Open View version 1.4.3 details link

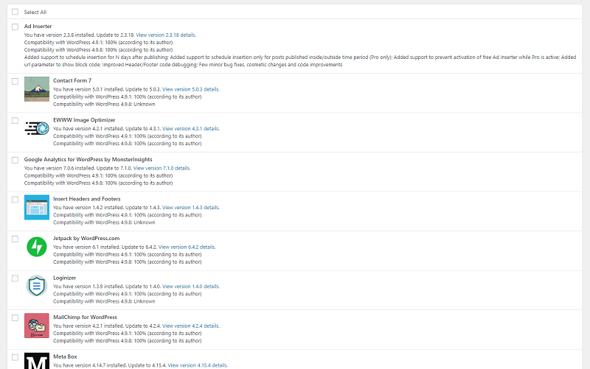pos(191,208)
